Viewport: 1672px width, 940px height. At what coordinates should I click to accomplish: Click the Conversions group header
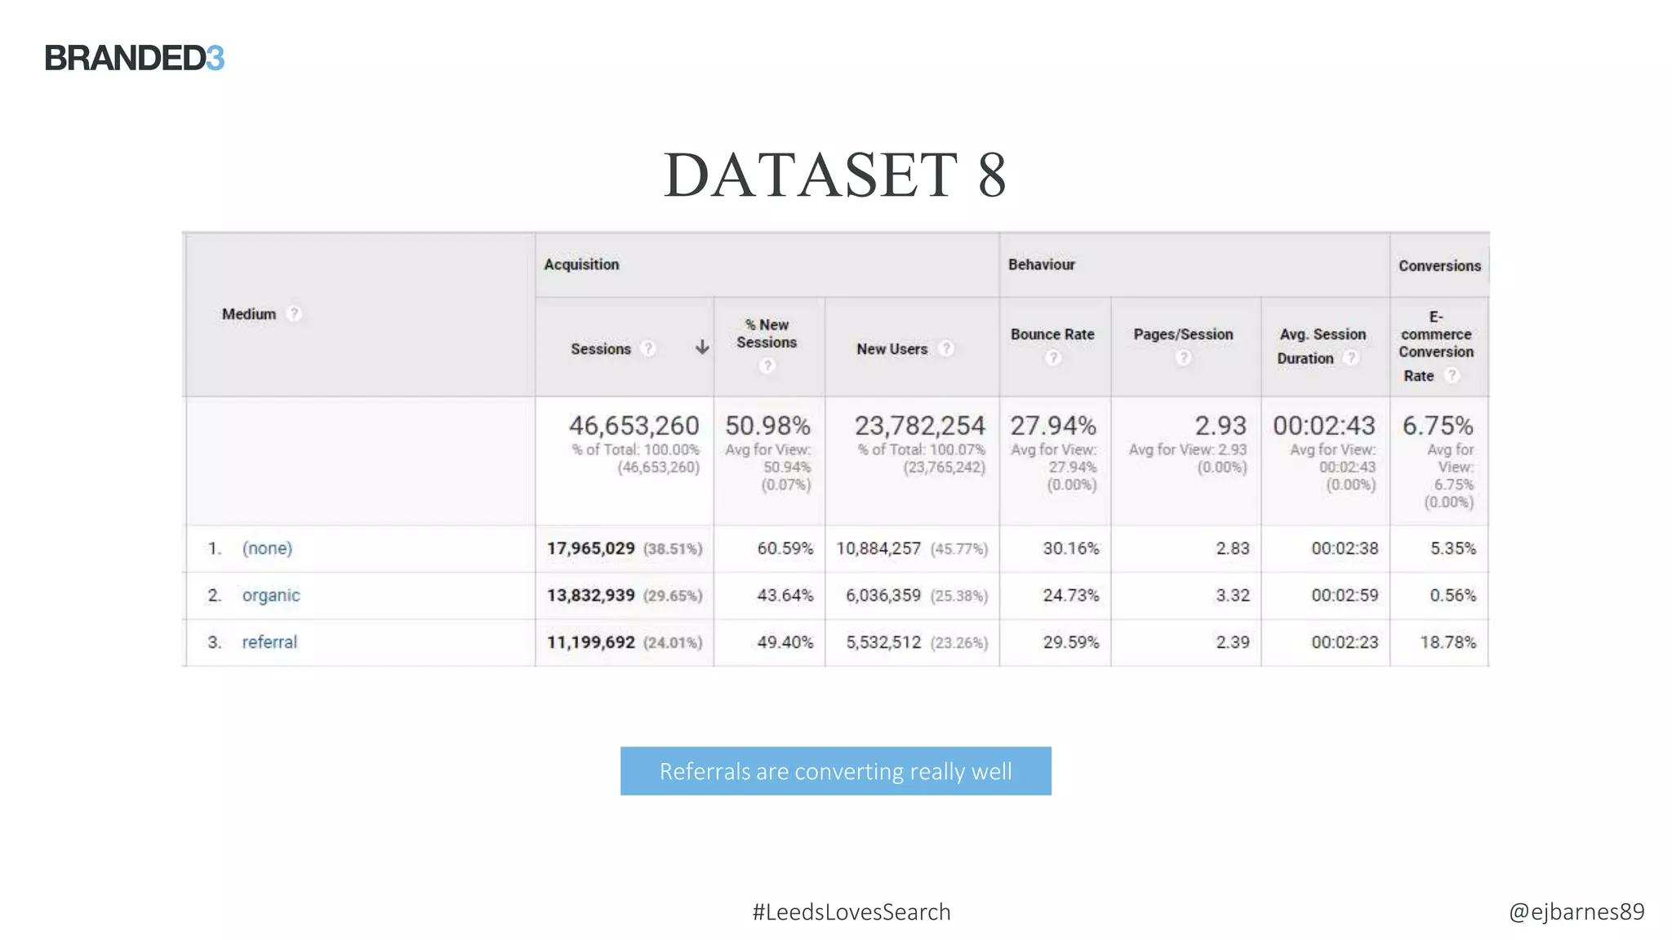coord(1439,266)
